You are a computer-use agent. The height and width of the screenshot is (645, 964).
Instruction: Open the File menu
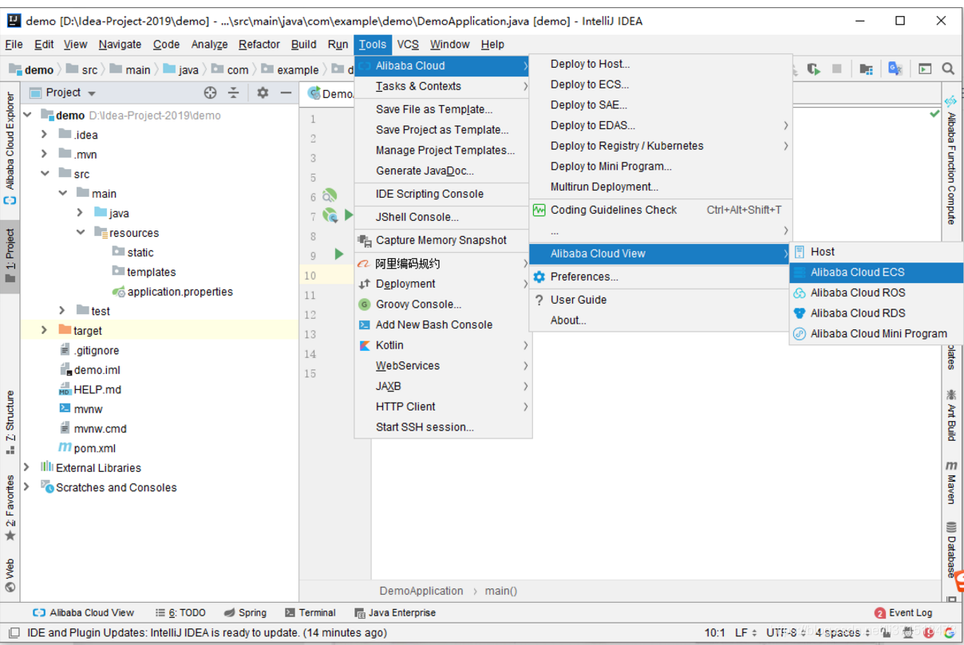pyautogui.click(x=14, y=45)
